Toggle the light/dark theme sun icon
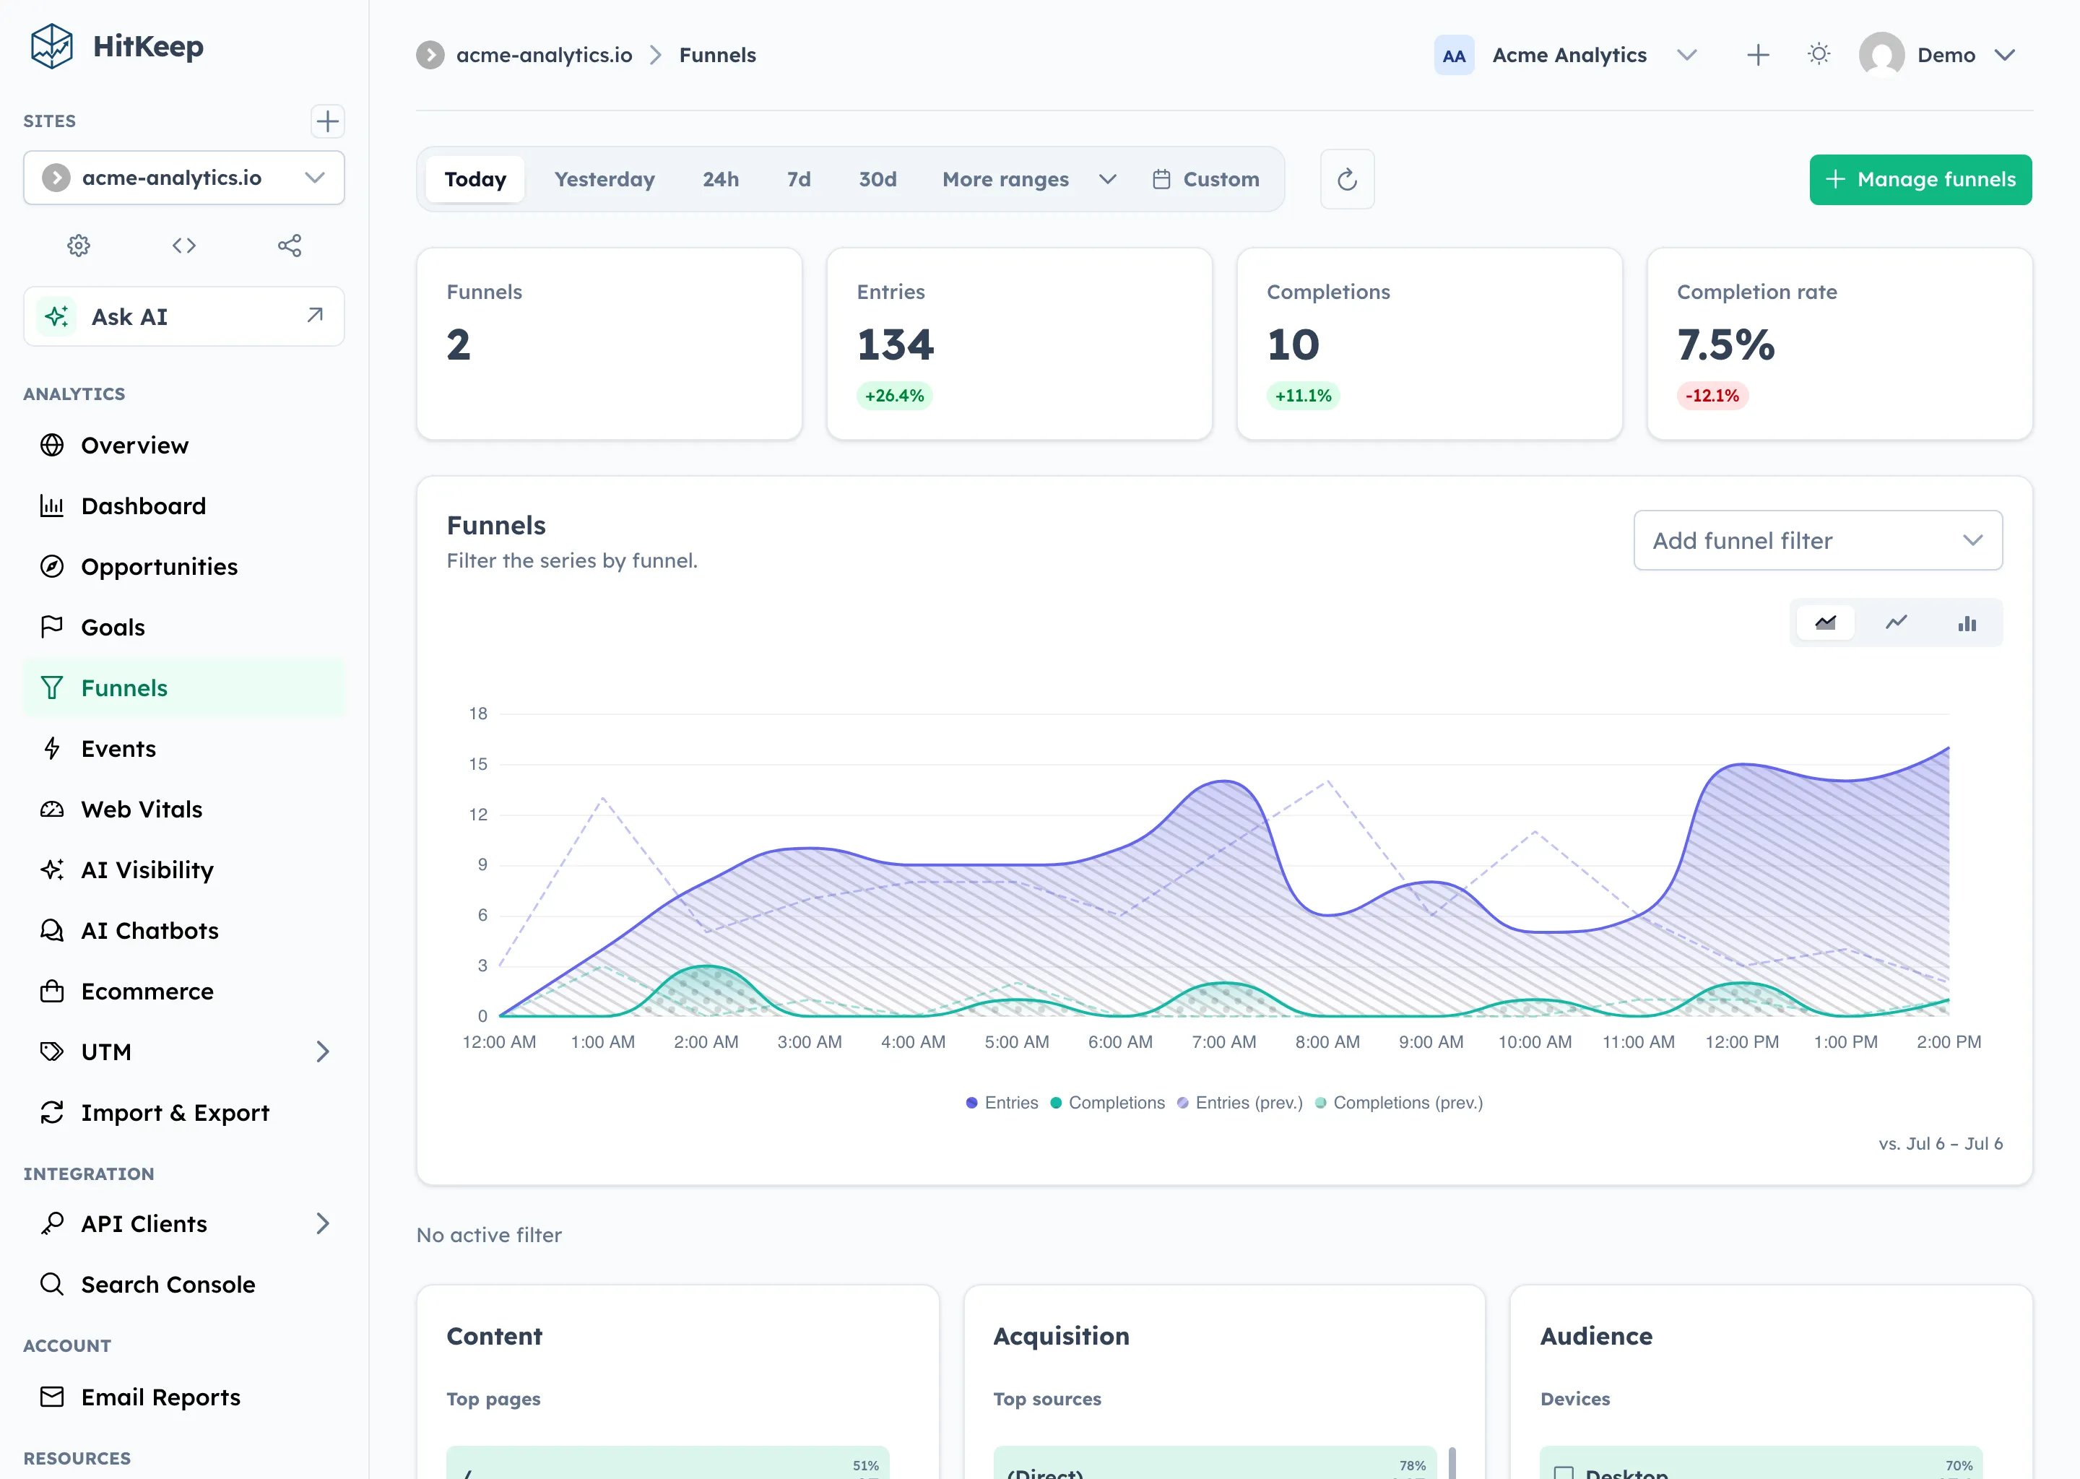 tap(1819, 55)
